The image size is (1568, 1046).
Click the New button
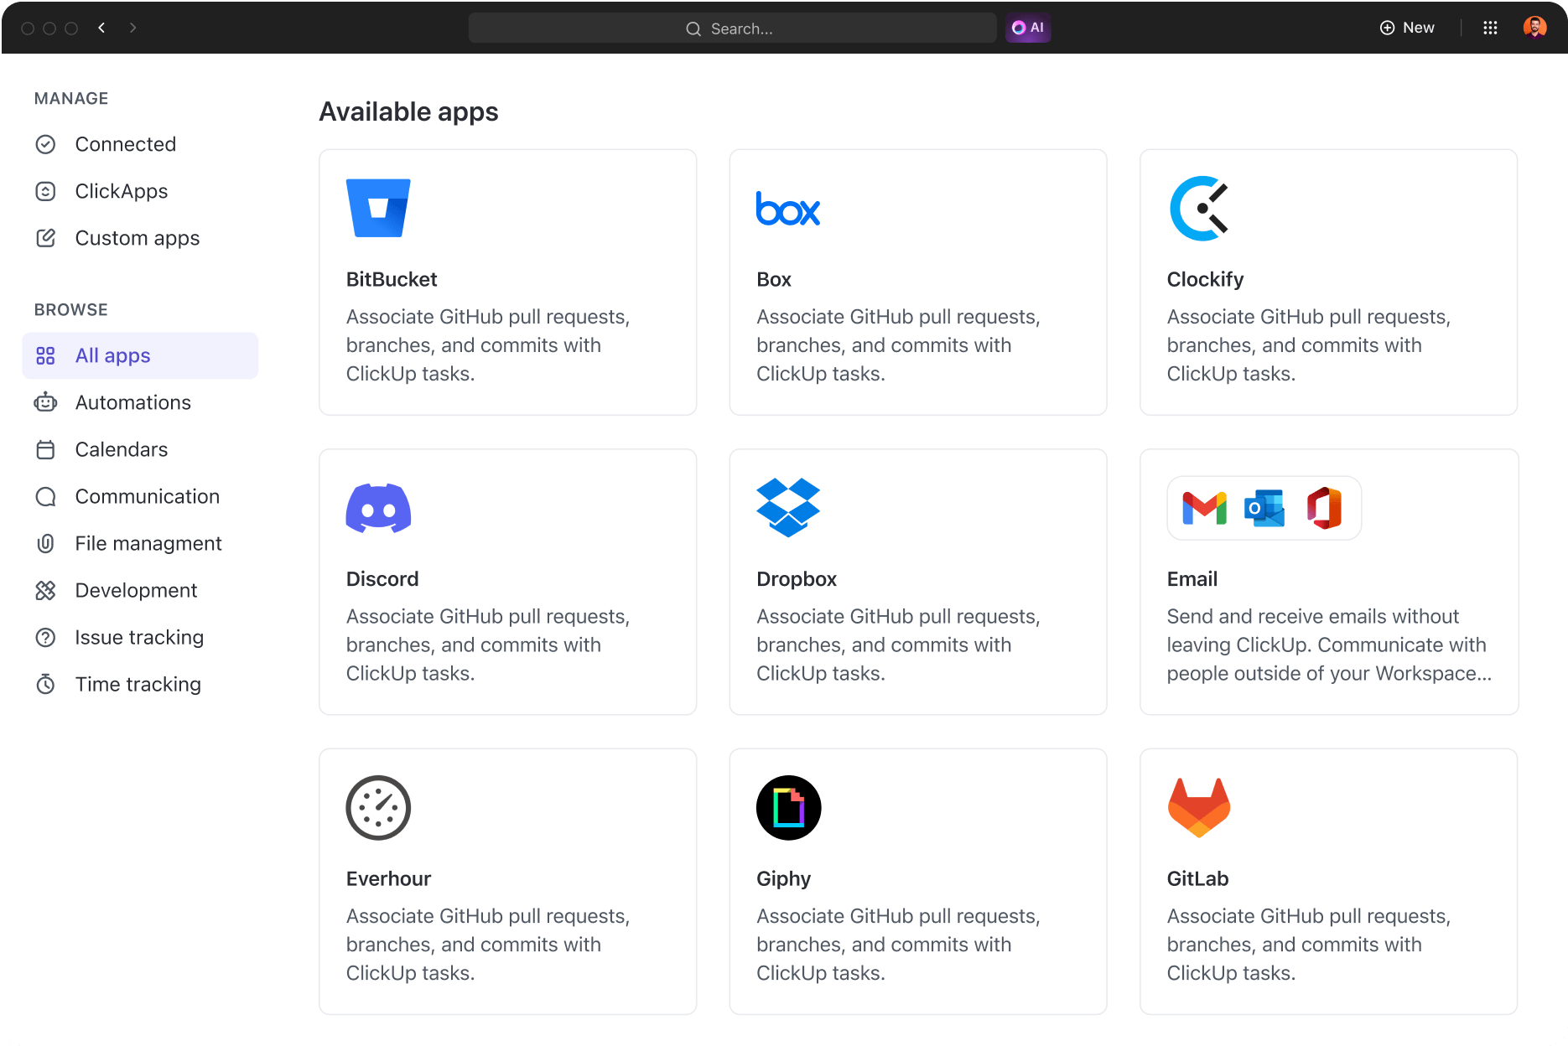coord(1407,27)
